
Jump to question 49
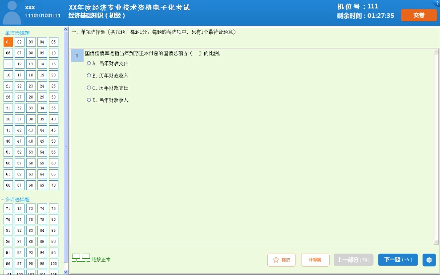(x=42, y=141)
